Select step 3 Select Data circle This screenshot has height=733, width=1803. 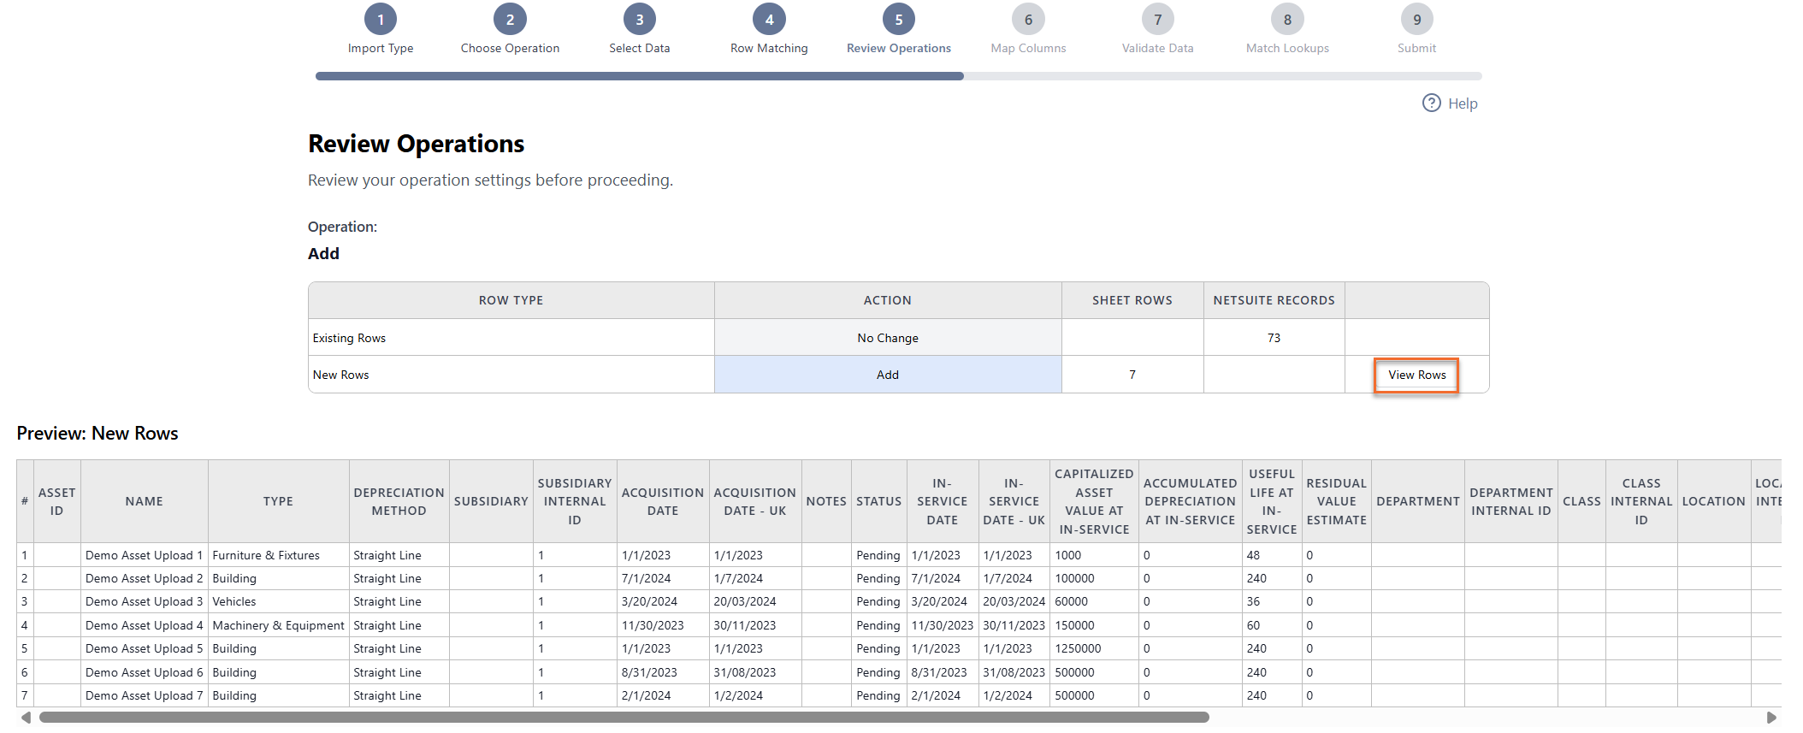coord(640,20)
